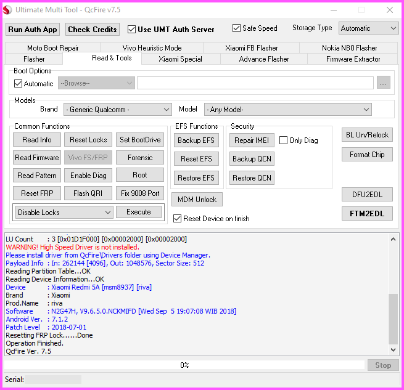Image resolution: width=404 pixels, height=390 pixels.
Task: Click the Run Auth App button
Action: [33, 30]
